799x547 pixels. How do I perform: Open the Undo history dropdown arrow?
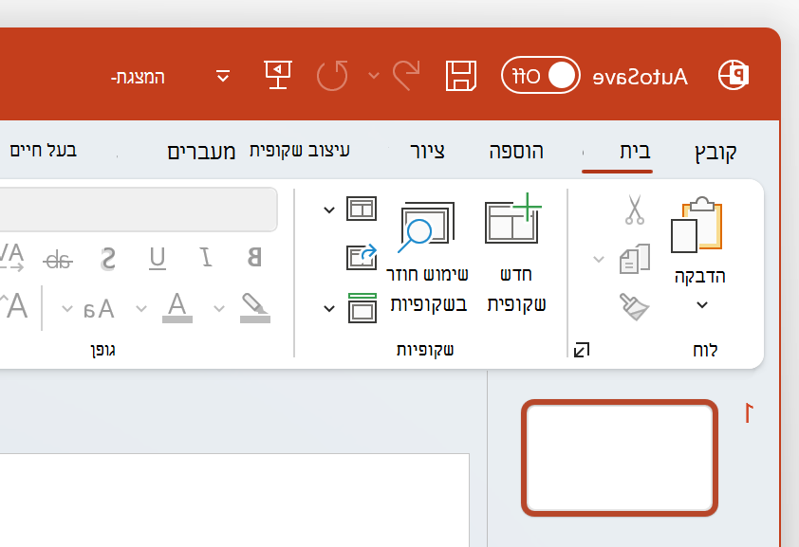coord(374,76)
